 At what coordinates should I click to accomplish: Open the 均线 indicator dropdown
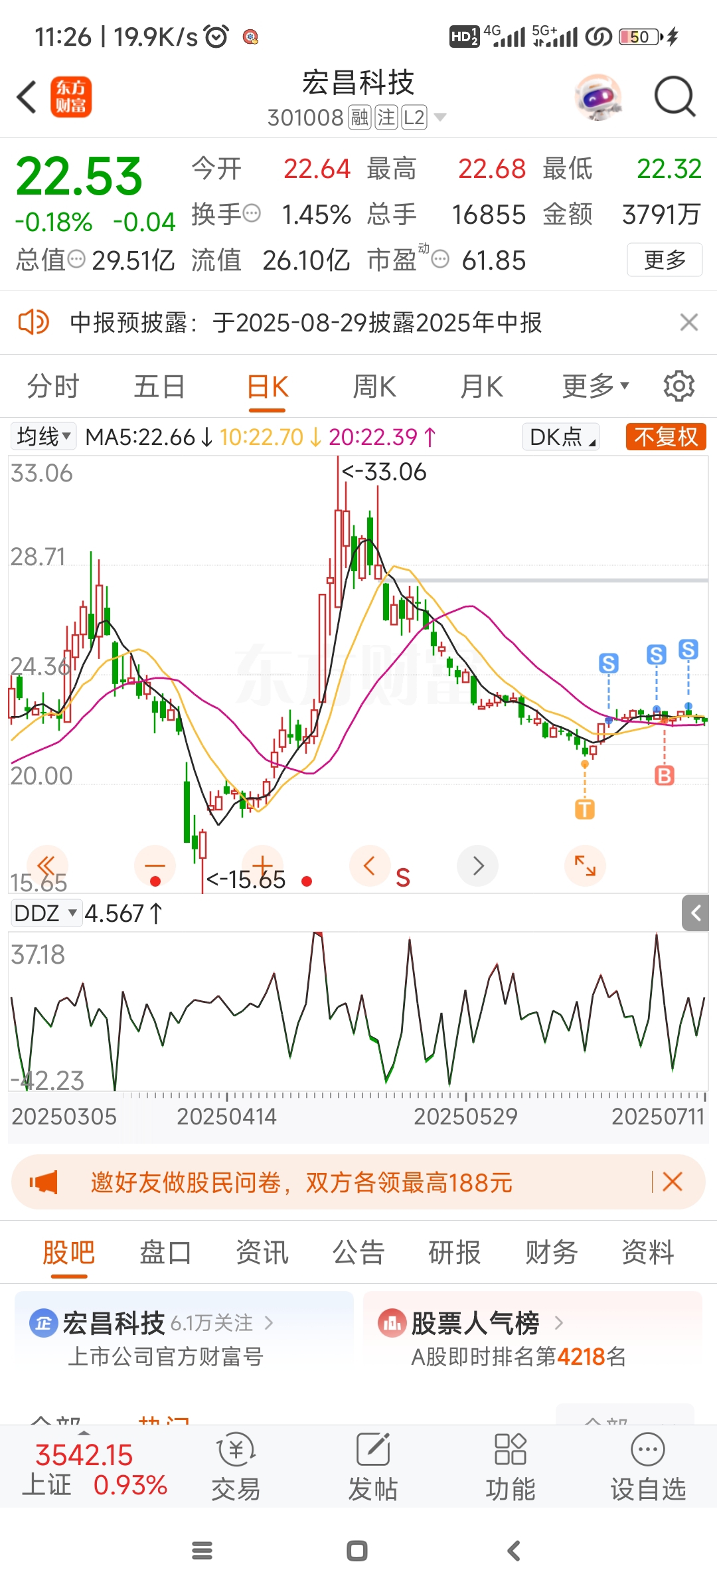pos(43,436)
